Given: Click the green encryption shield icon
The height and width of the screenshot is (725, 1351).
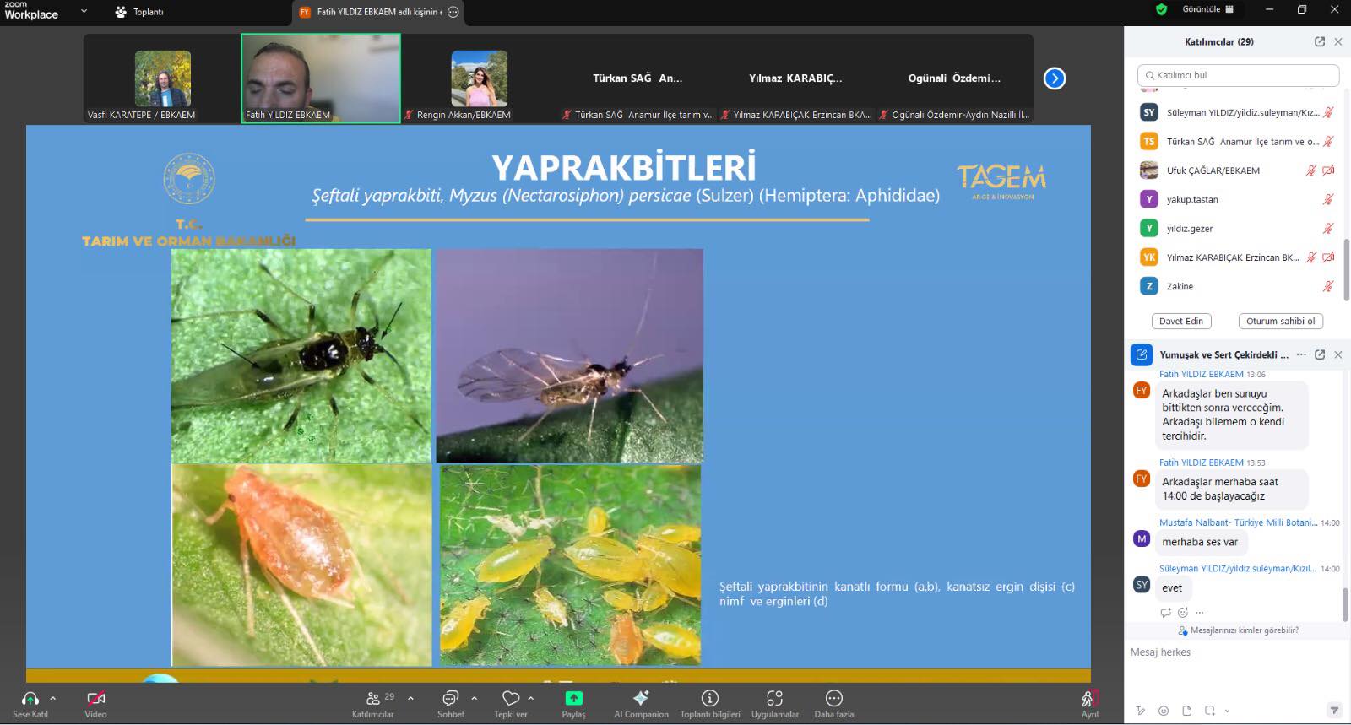Looking at the screenshot, I should [x=1162, y=9].
